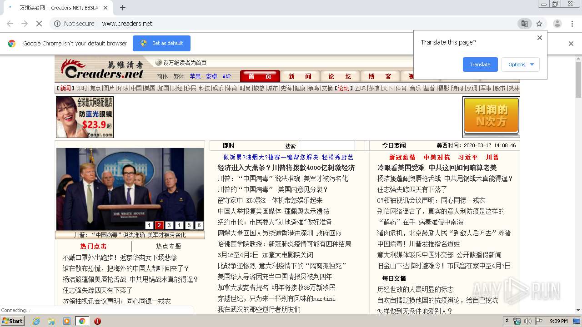
Task: Click the Creaders.net site logo
Action: point(103,69)
